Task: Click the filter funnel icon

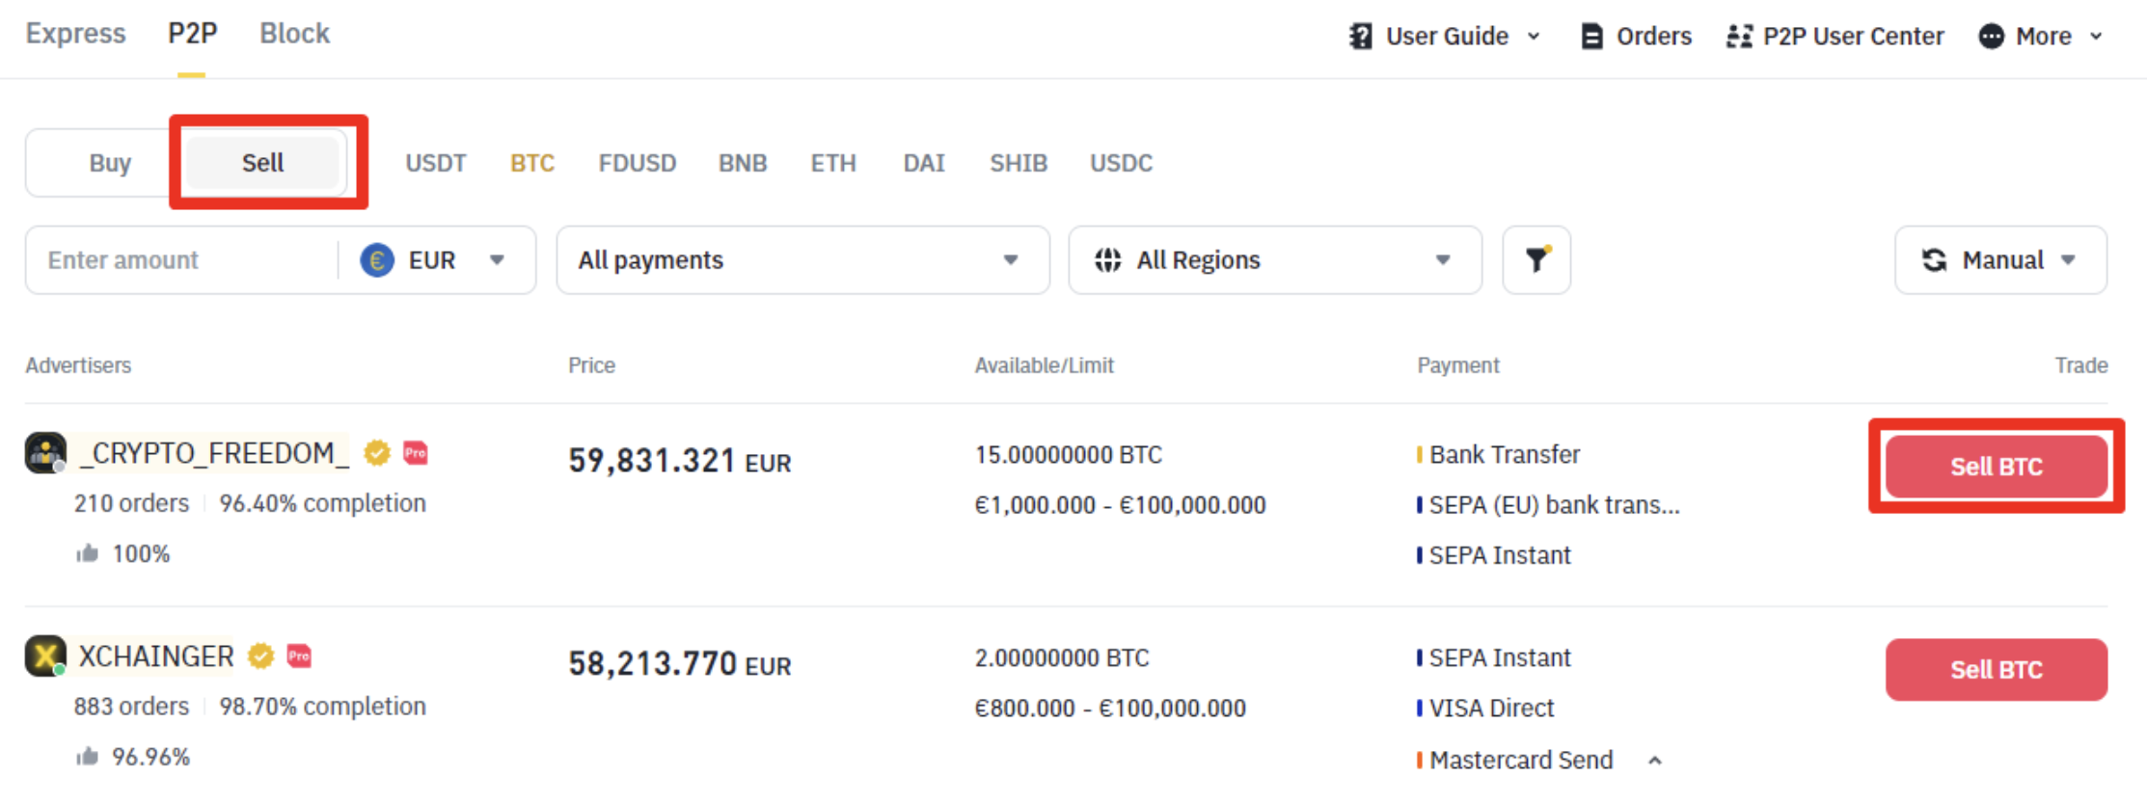Action: (x=1536, y=259)
